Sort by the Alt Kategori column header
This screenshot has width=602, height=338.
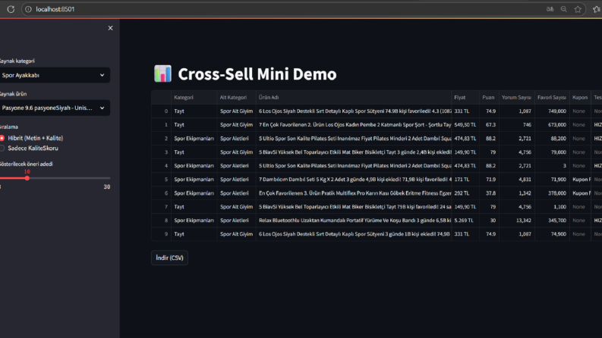(x=237, y=97)
